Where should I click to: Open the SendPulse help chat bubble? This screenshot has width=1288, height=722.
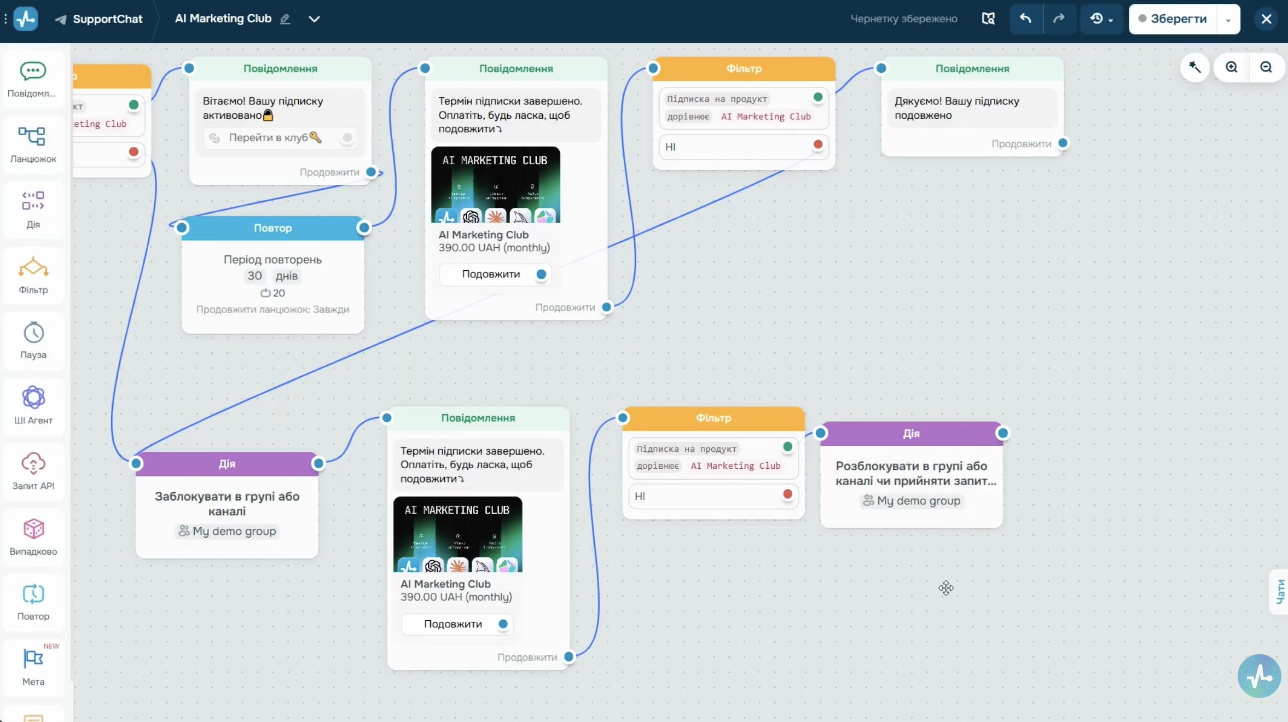[x=1259, y=676]
